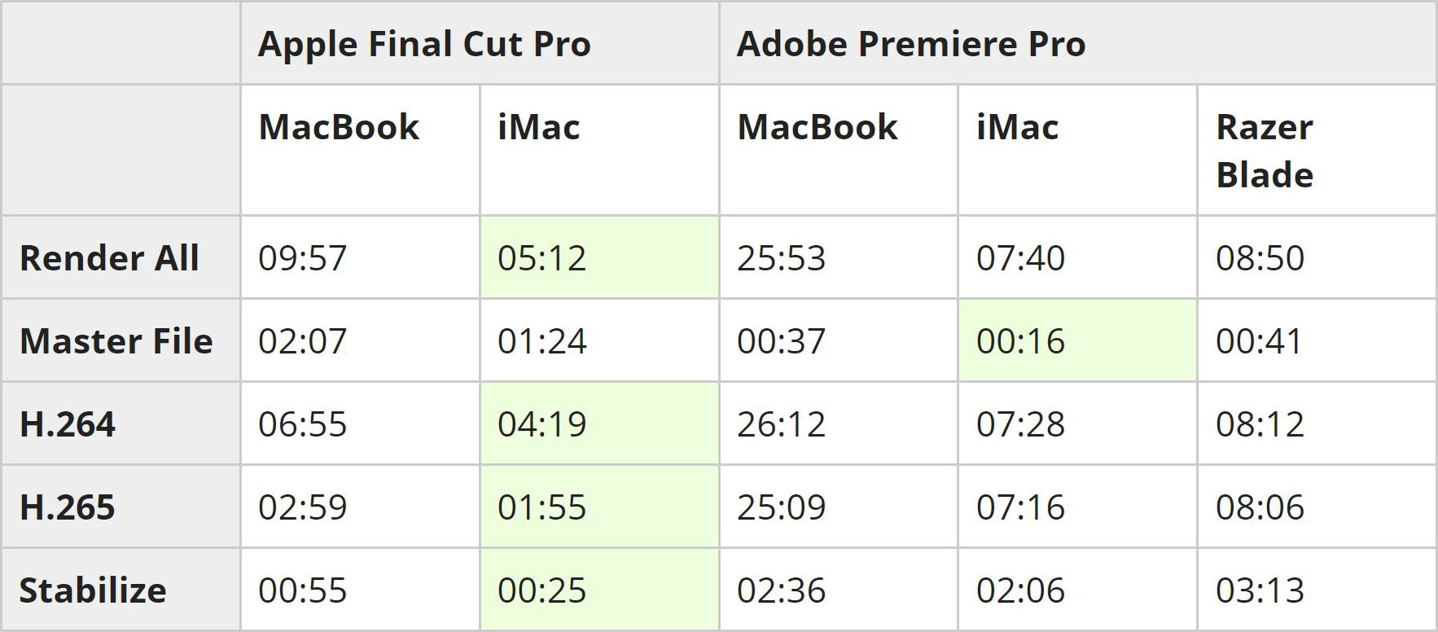Click the 03:13 Razer Blade Stabilize cell
Screen dimensions: 1438x632
[x=1260, y=590]
